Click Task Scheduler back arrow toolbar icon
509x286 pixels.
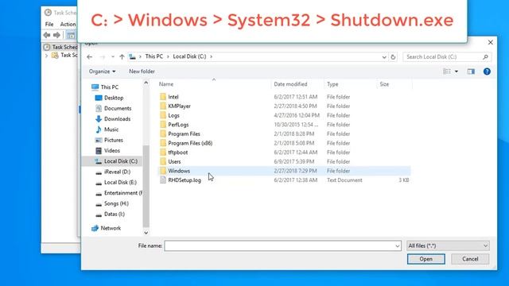pos(47,35)
